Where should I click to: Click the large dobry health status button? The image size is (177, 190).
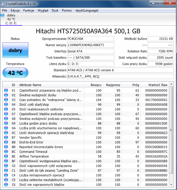tap(15, 50)
